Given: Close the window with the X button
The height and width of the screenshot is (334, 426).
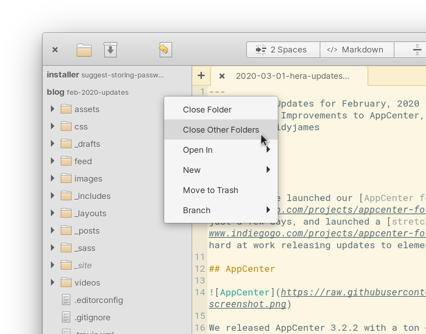Looking at the screenshot, I should tap(55, 50).
